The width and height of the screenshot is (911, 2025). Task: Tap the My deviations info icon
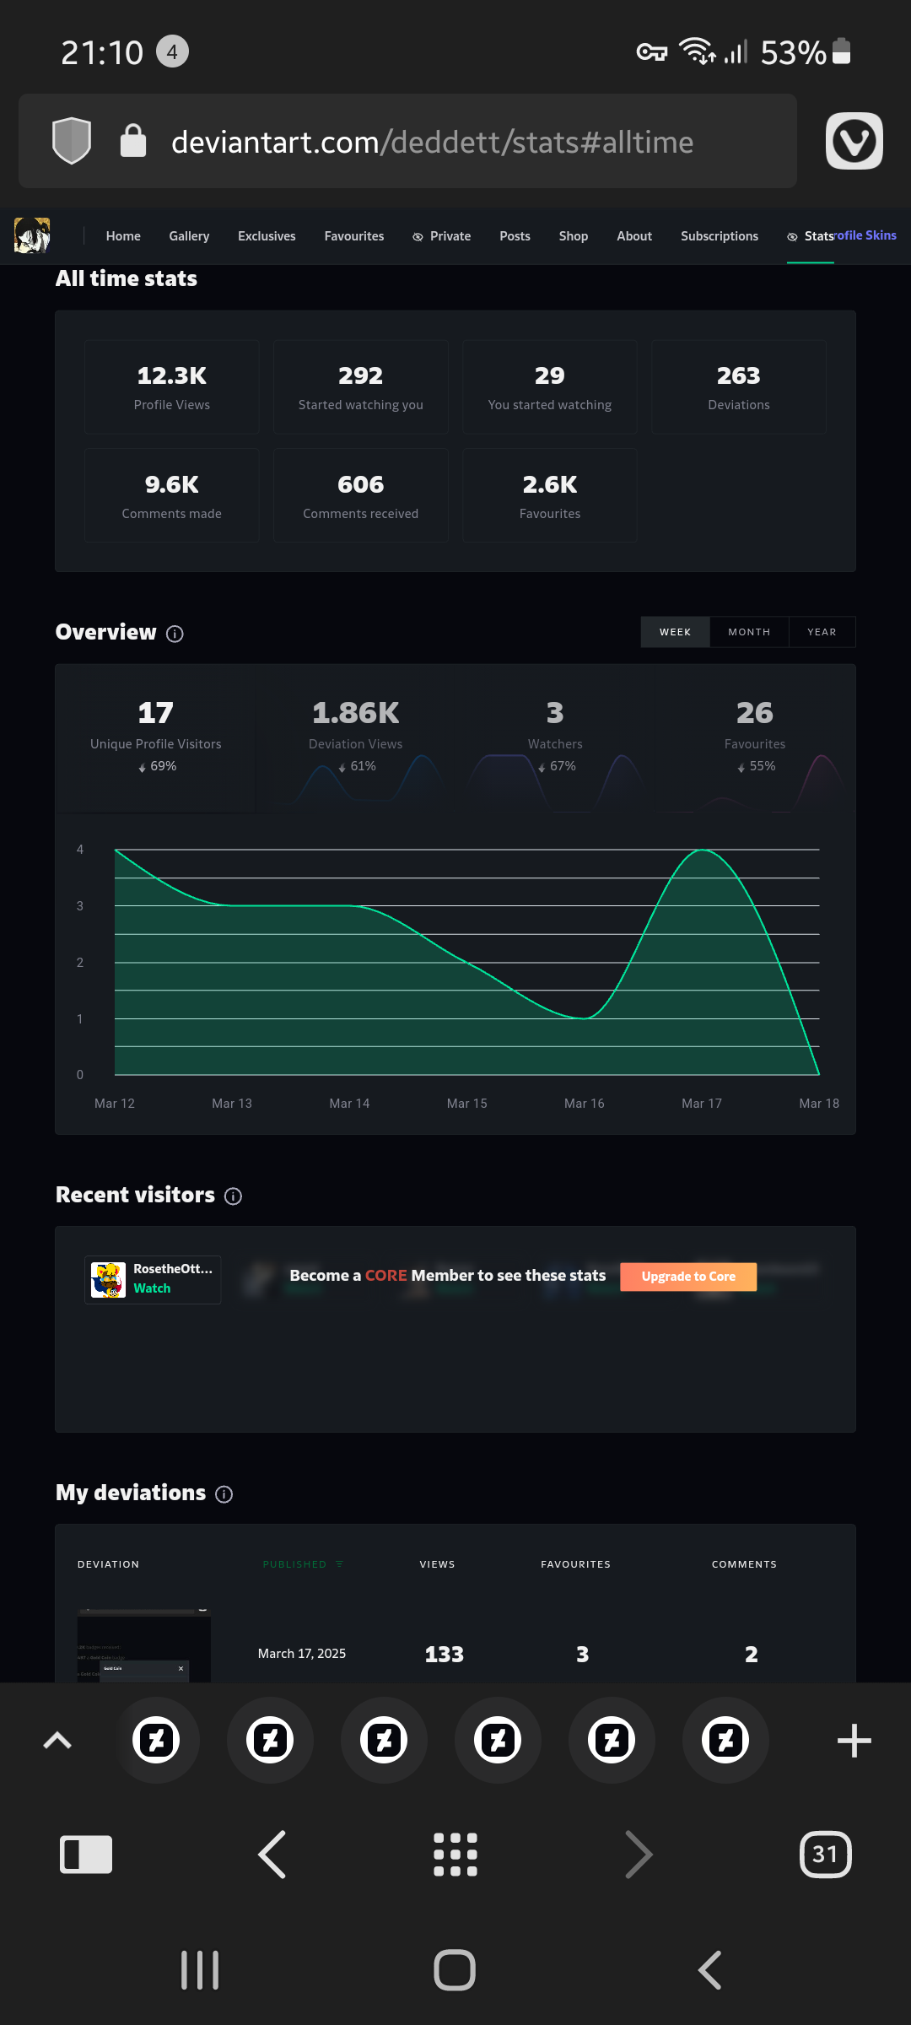pyautogui.click(x=224, y=1494)
